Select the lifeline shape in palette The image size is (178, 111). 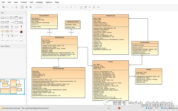[x=3, y=36]
